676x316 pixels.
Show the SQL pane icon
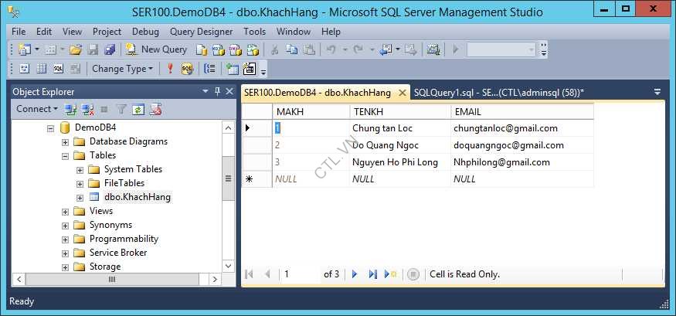point(58,69)
